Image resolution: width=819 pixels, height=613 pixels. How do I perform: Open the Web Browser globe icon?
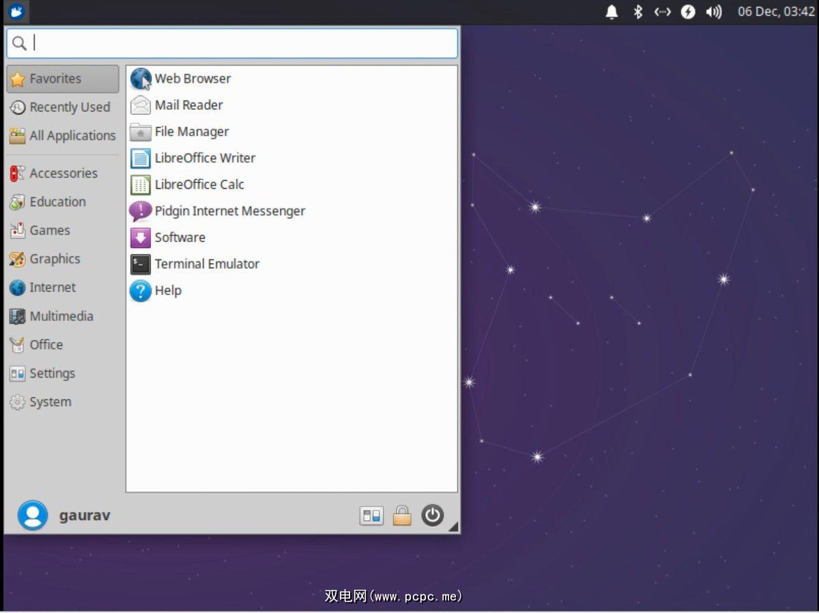141,79
